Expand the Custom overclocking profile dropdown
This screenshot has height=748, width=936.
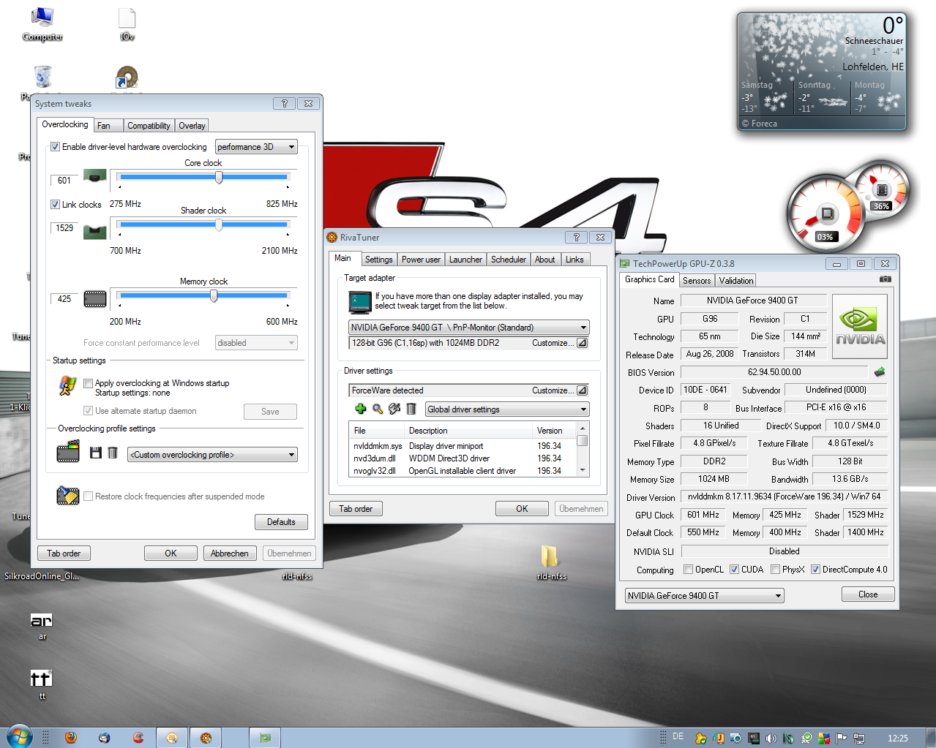(x=212, y=455)
